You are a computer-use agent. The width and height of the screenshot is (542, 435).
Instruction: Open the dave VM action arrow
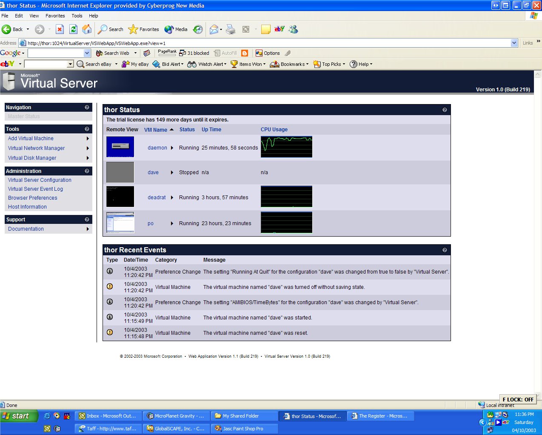172,172
